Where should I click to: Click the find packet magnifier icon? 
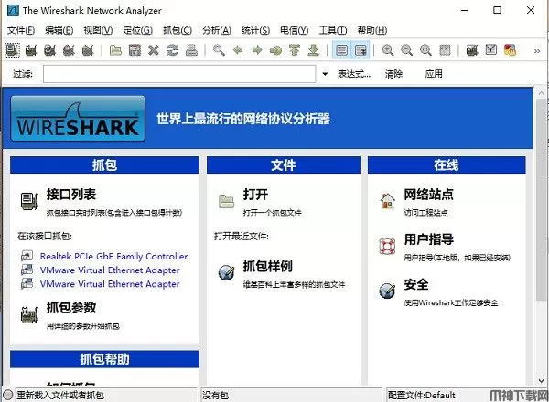tap(220, 50)
